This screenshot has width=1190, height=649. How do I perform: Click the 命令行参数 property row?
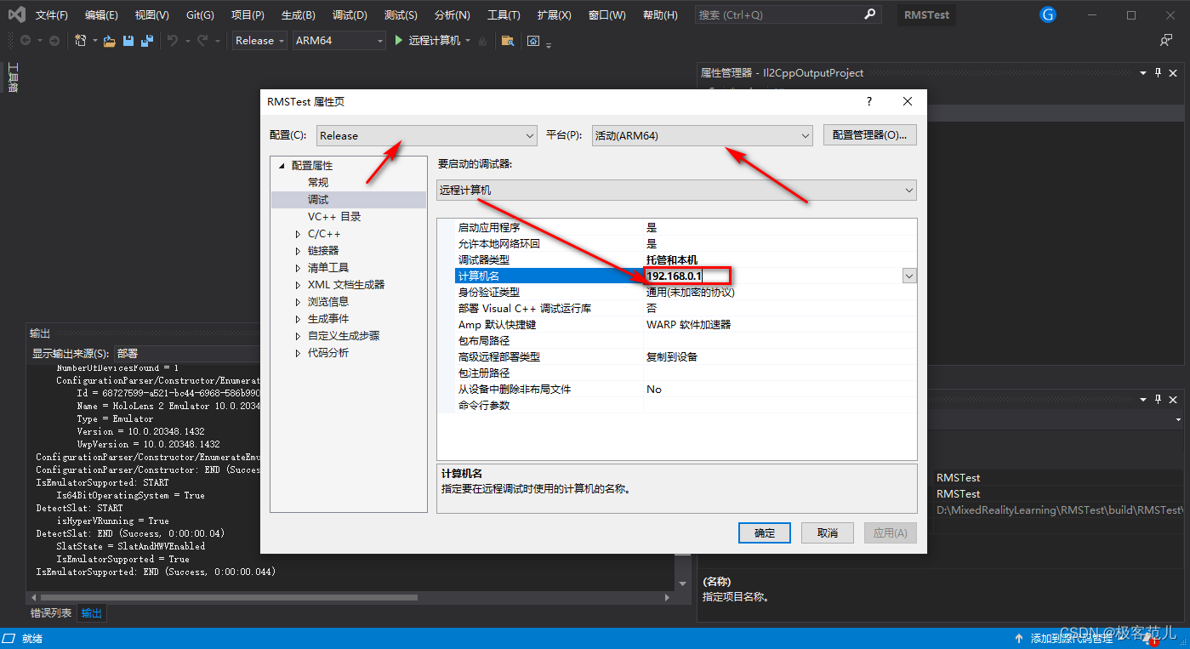(x=676, y=405)
